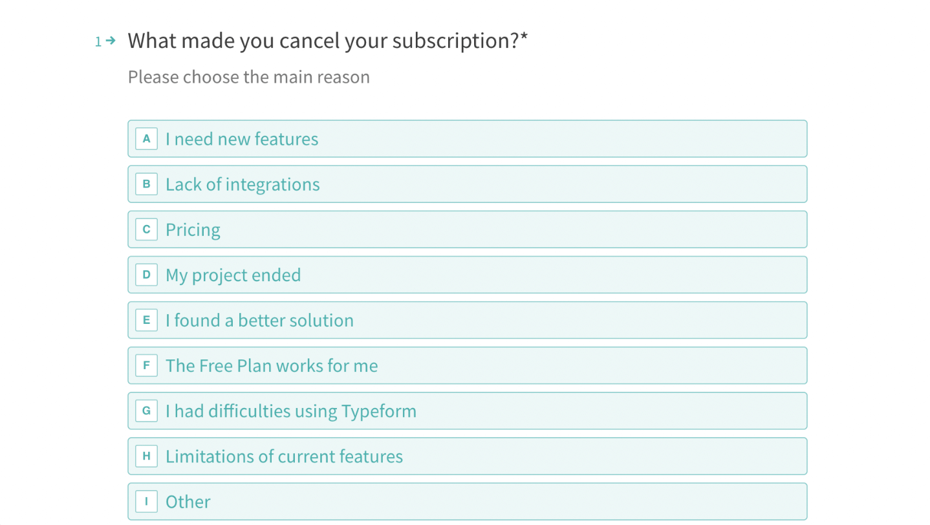This screenshot has width=930, height=525.
Task: Click the C key hint badge
Action: coord(146,229)
